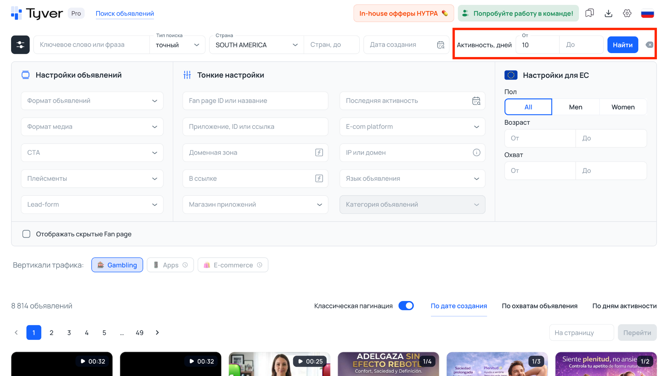This screenshot has height=376, width=668.
Task: Click the info icon next to IP или домен
Action: 477,152
